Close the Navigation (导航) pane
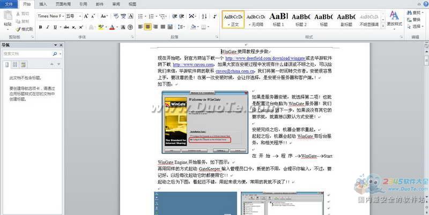This screenshot has width=429, height=215. [61, 45]
